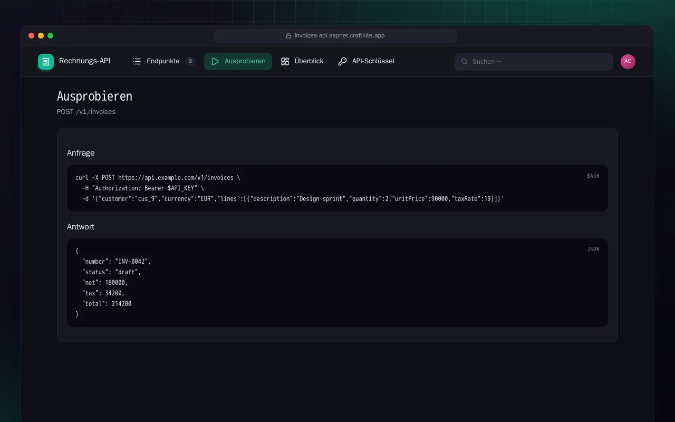
Task: Click the lock icon in address bar
Action: [x=288, y=36]
